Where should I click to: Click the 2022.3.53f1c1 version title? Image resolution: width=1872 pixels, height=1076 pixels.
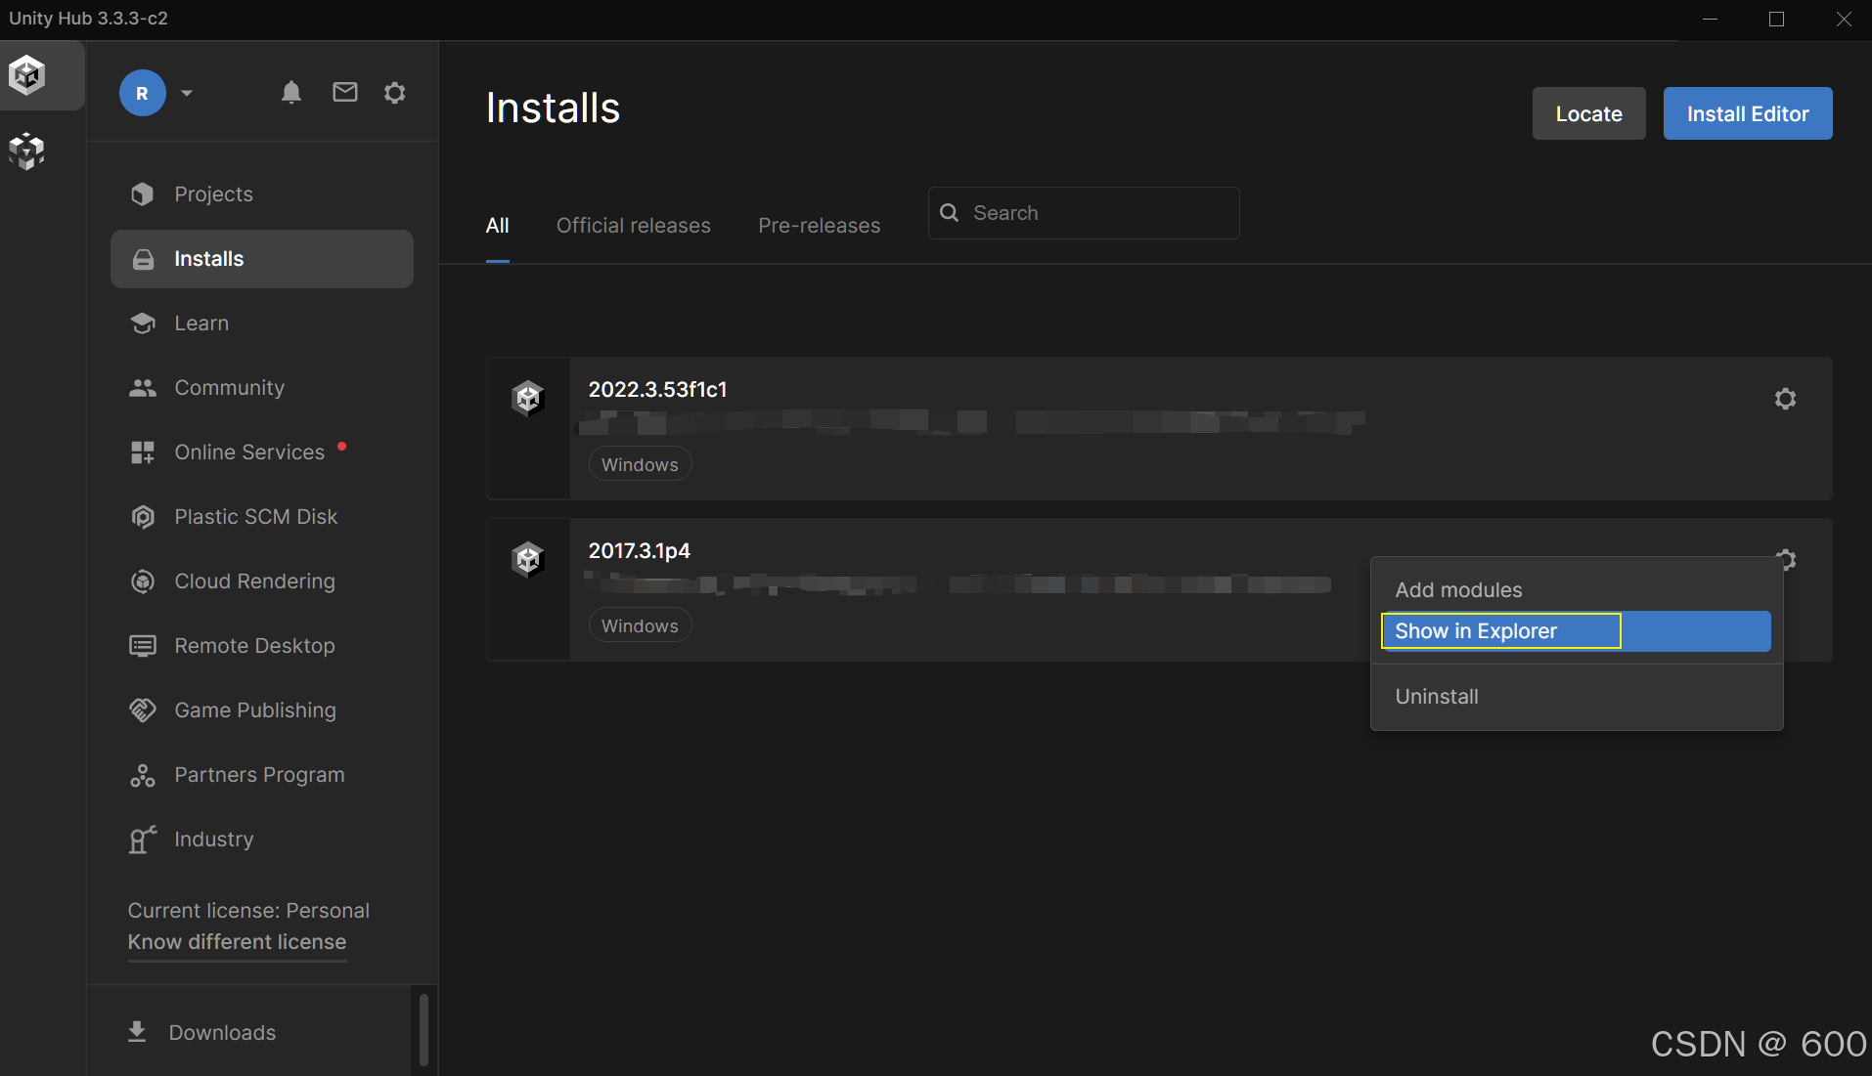pyautogui.click(x=657, y=390)
